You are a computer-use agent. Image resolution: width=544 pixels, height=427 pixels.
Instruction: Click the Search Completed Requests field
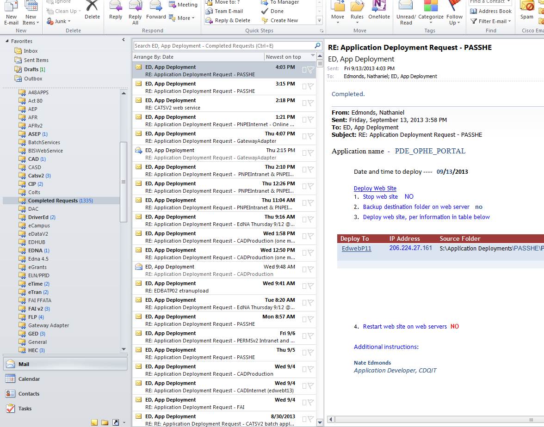point(222,46)
